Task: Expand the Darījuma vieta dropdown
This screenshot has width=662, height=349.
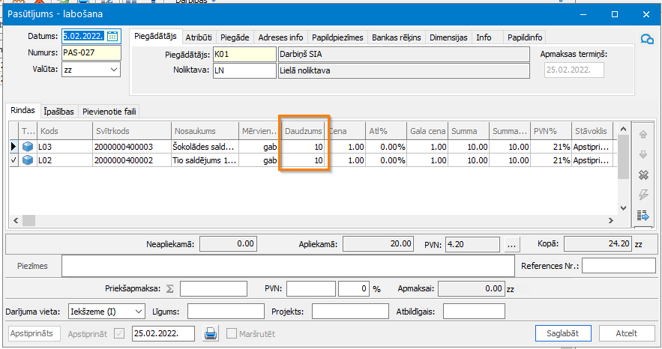Action: click(138, 311)
